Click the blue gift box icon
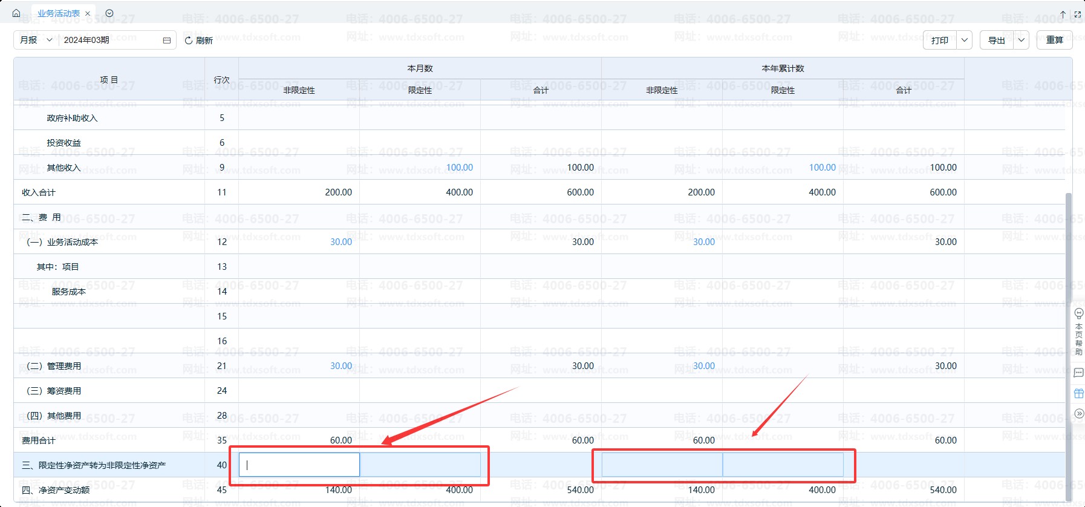This screenshot has width=1085, height=507. click(1078, 393)
